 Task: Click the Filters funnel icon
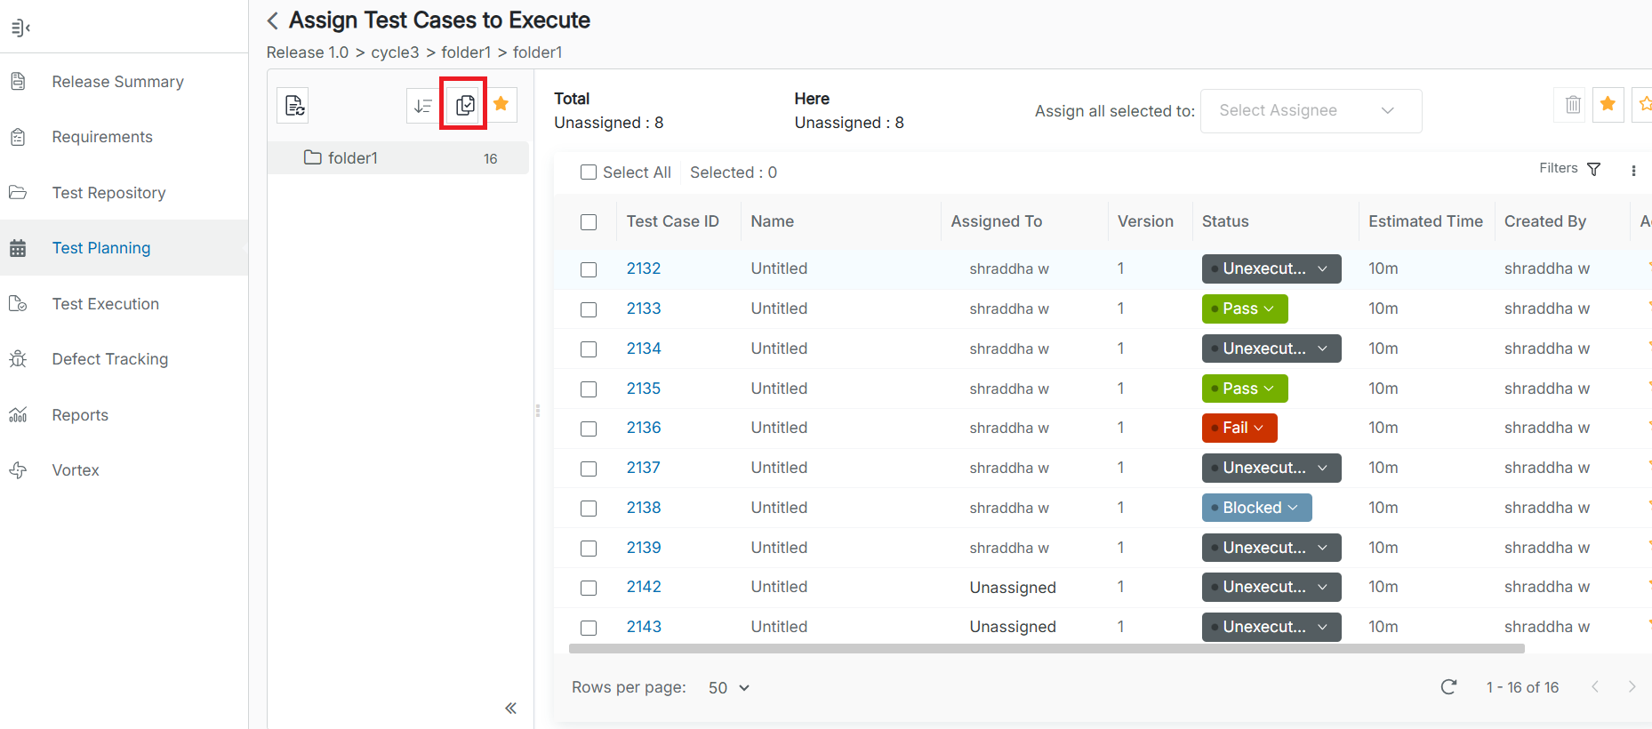coord(1593,169)
